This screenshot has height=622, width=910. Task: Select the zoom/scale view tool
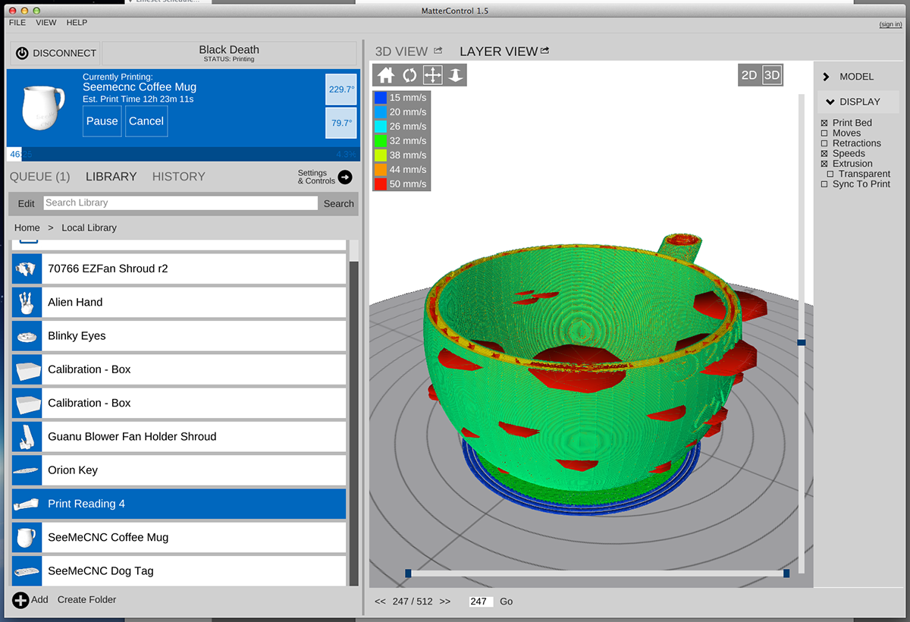455,75
